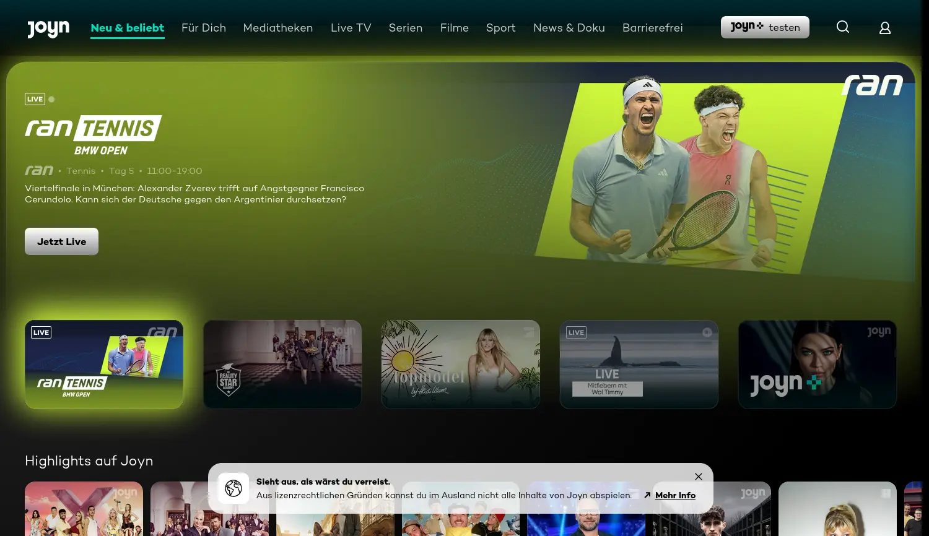Click the ran logo on the hero banner
This screenshot has height=536, width=929.
coord(872,85)
